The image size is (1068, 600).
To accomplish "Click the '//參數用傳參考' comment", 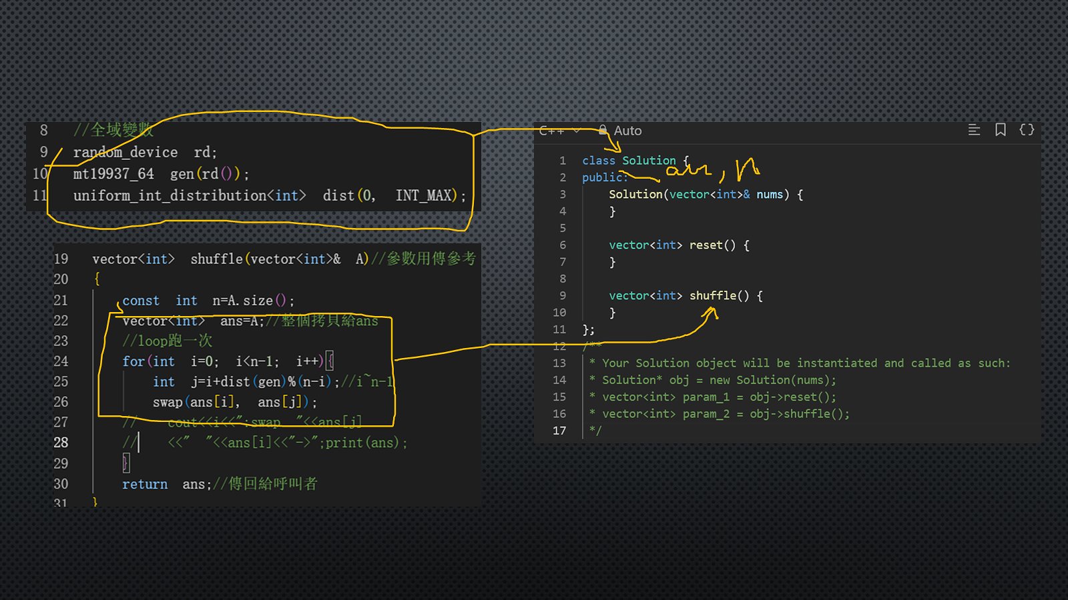I will tap(423, 259).
